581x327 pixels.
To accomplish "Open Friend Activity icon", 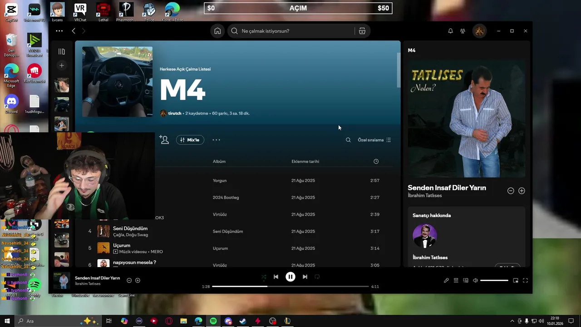I will coord(463,31).
